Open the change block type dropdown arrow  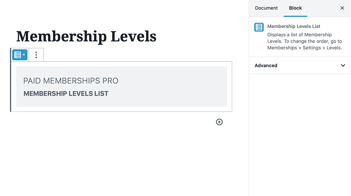click(x=24, y=55)
